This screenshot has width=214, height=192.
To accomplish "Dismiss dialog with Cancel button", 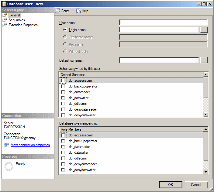I will point(196,185).
